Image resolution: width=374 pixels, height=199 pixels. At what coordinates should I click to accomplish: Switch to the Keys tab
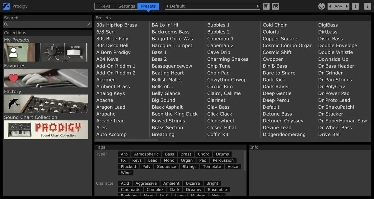(105, 6)
